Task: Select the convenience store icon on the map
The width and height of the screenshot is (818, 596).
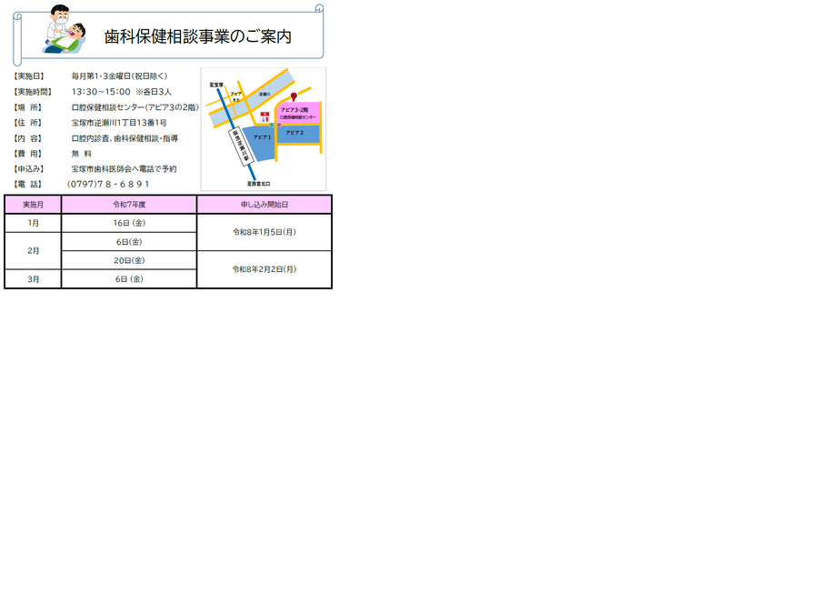Action: pos(264,116)
